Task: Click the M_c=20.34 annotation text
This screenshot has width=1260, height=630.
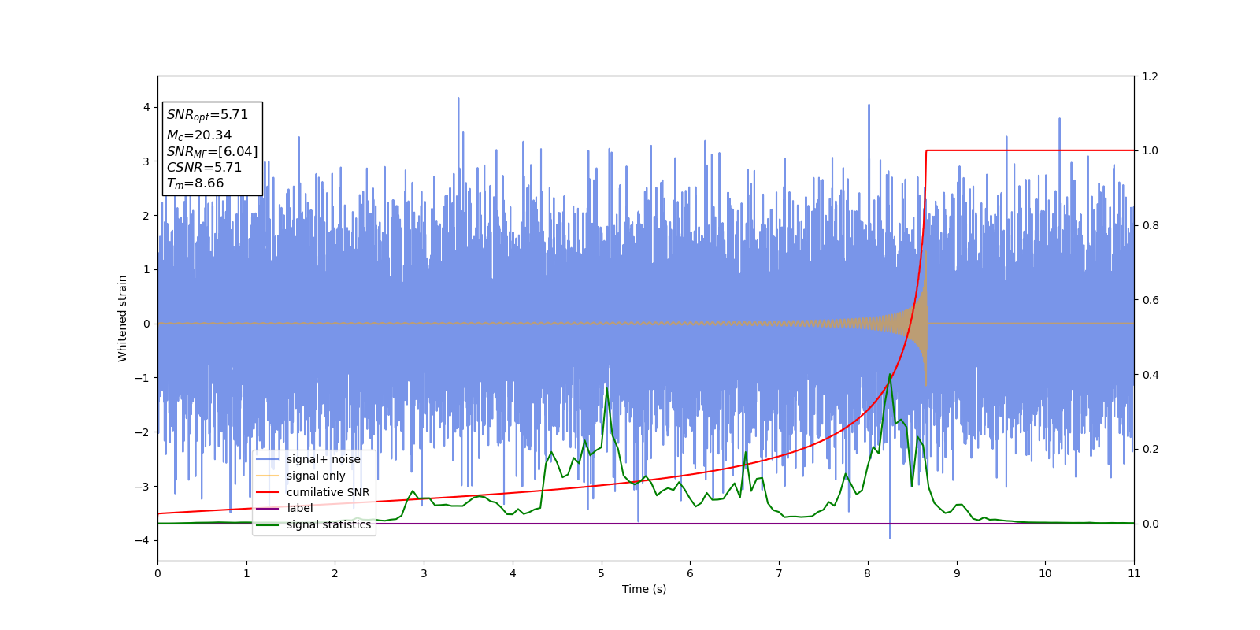Action: click(x=199, y=135)
